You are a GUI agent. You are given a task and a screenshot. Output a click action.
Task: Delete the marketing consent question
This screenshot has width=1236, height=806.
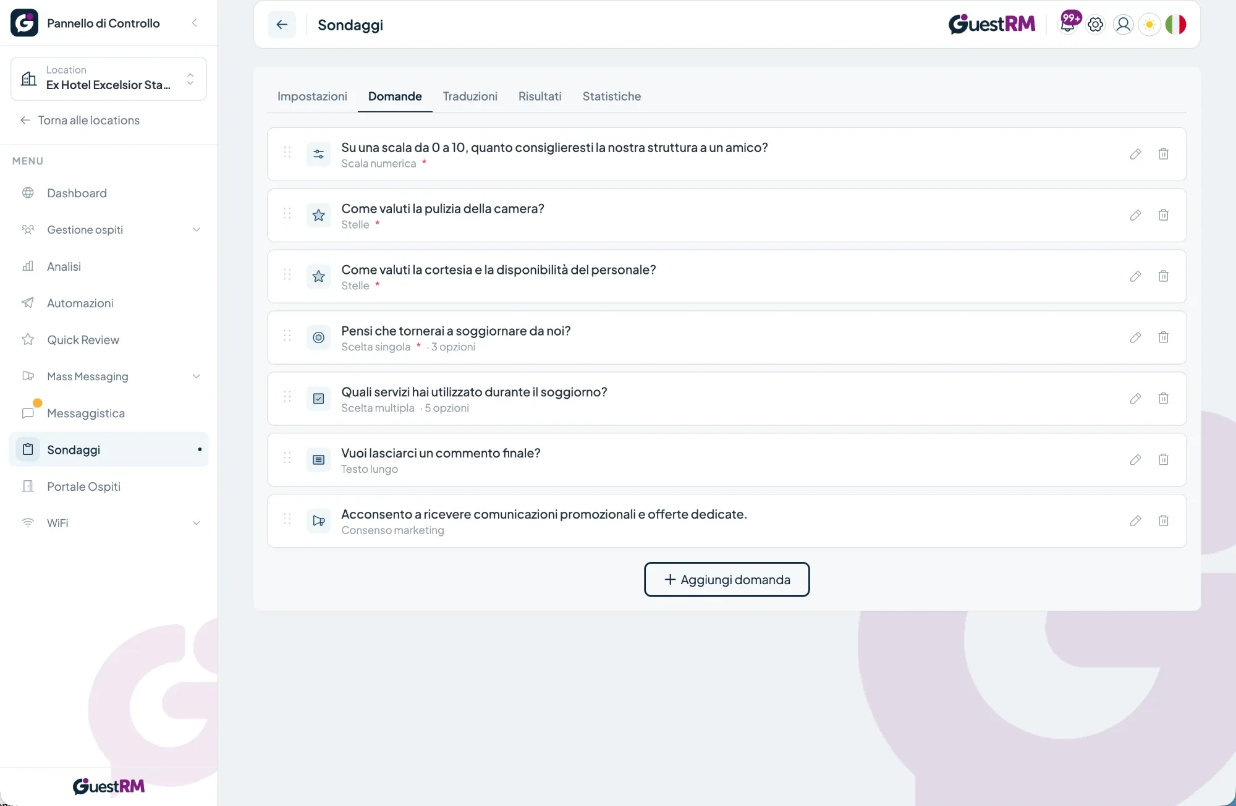click(x=1163, y=520)
